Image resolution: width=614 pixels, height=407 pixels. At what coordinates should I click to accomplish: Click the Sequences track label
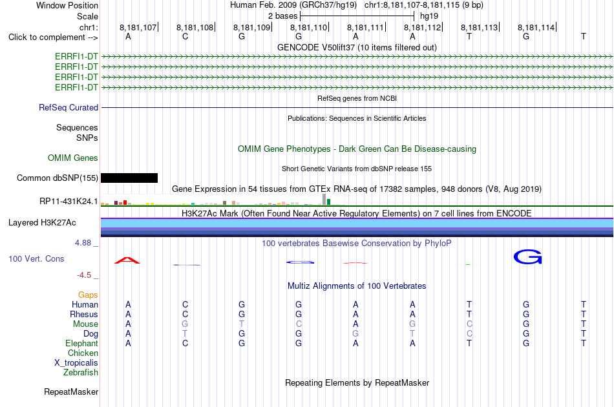77,127
